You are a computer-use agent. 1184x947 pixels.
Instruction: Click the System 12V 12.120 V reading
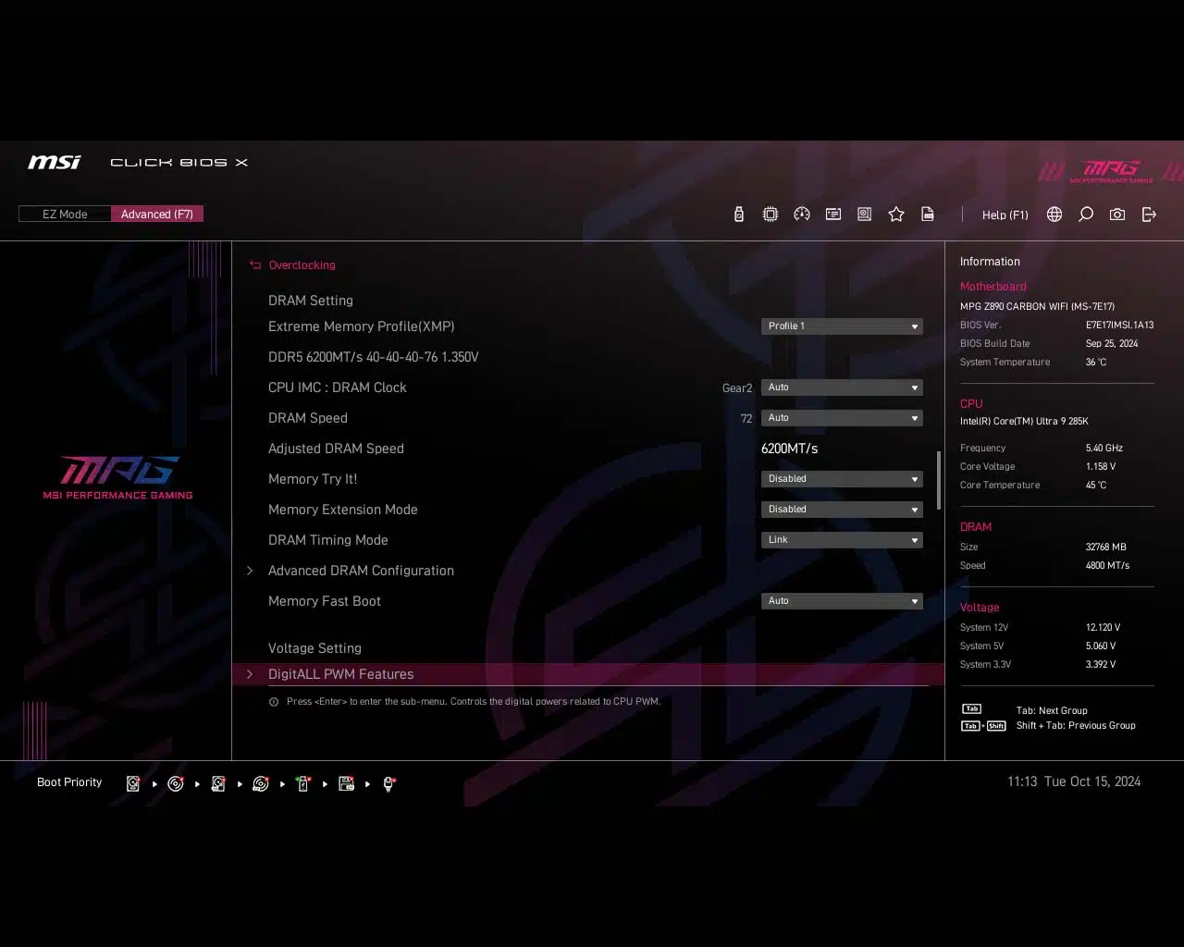[x=1103, y=628]
